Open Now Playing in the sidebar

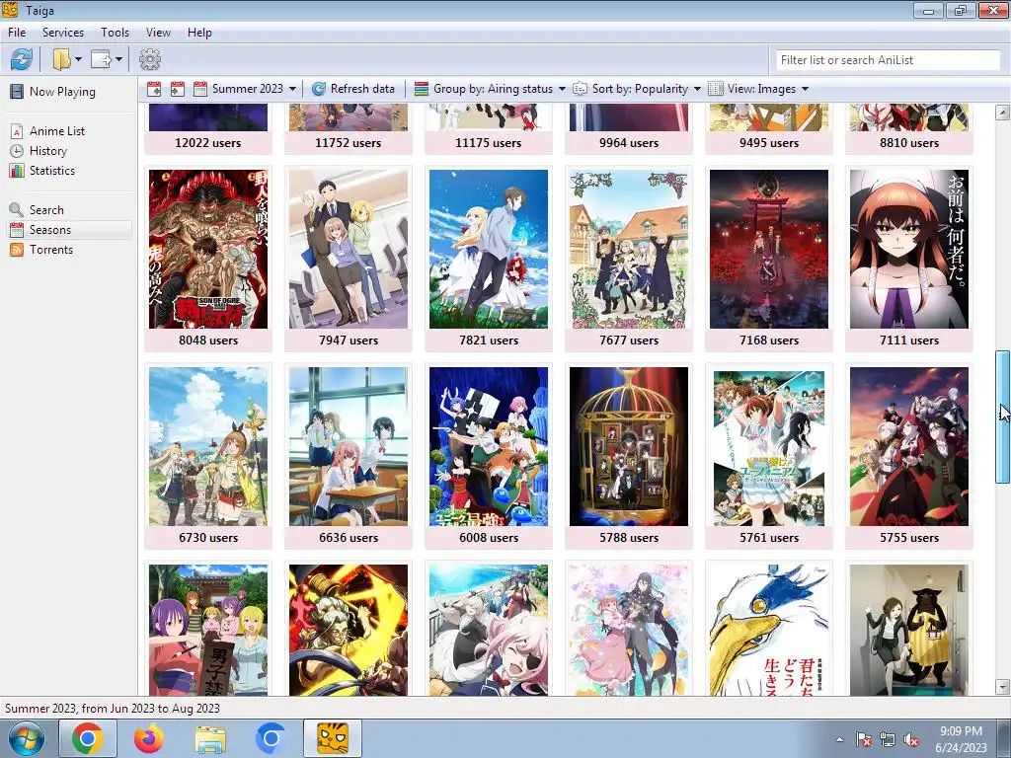(62, 92)
